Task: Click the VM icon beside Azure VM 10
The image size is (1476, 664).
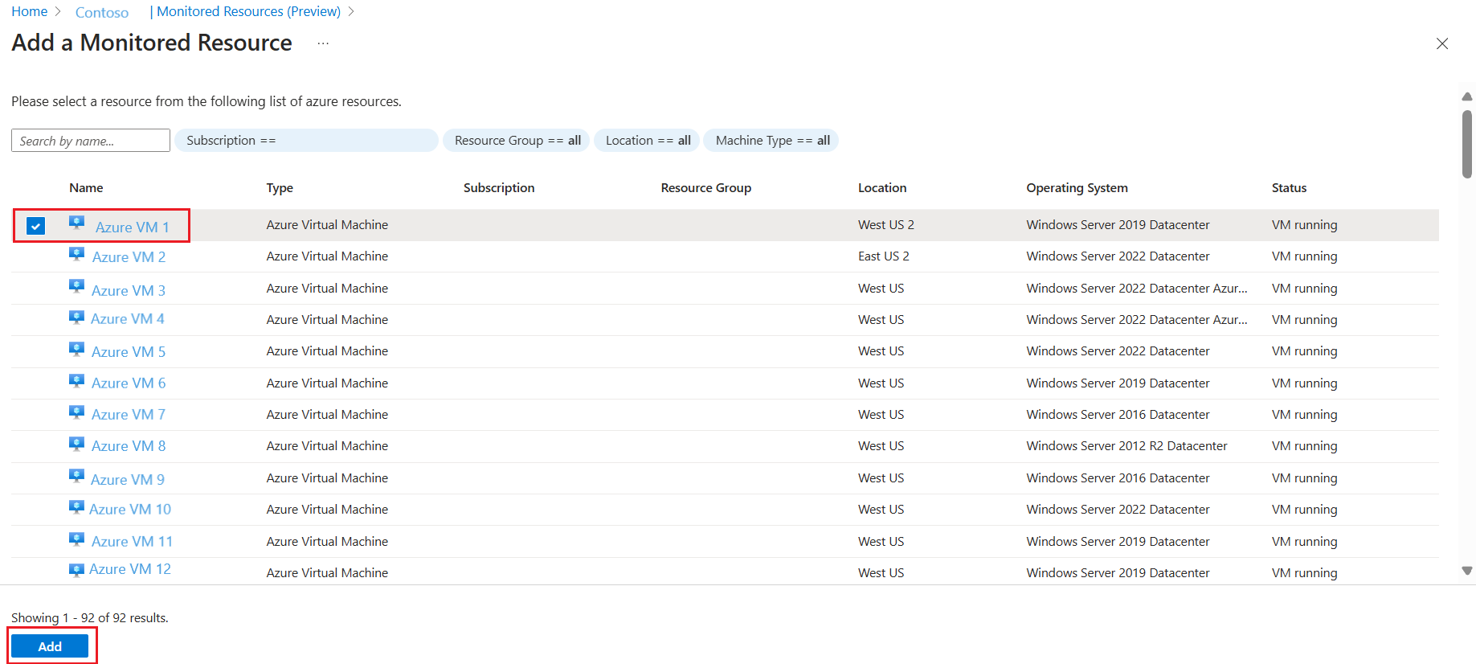Action: tap(77, 507)
